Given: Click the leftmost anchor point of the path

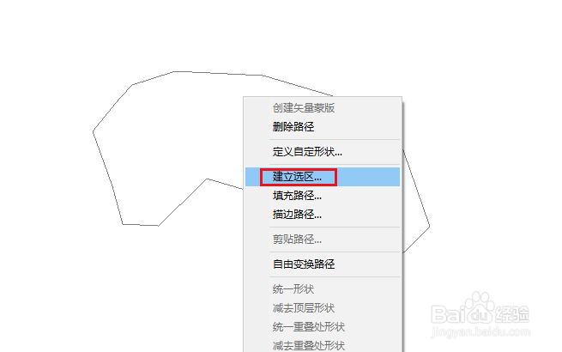Looking at the screenshot, I should 94,131.
